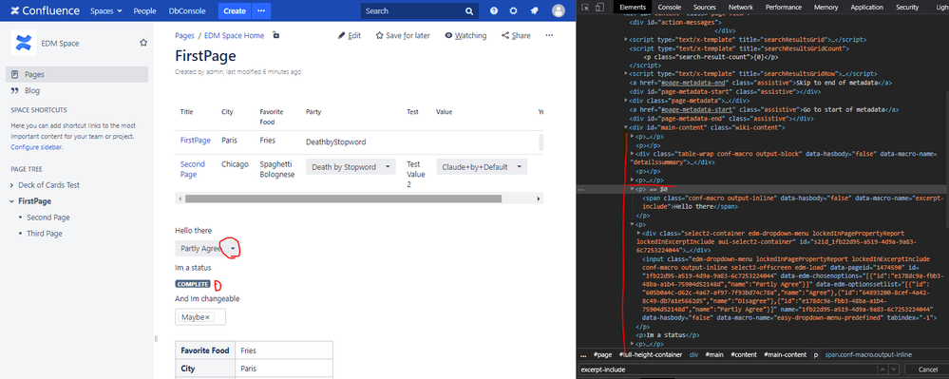Open the Spaces dropdown menu
The image size is (949, 379).
[x=105, y=10]
